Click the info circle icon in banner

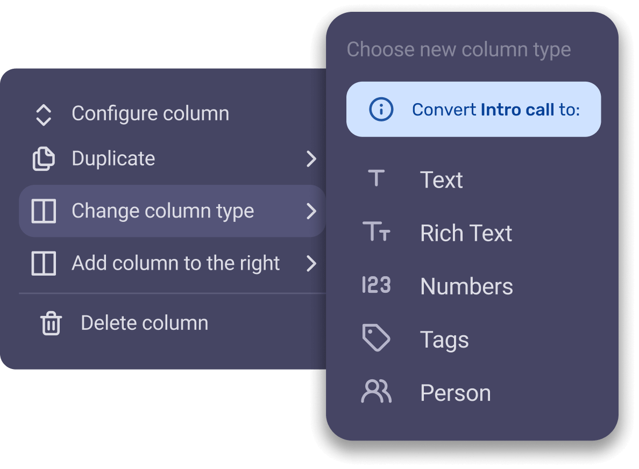coord(381,110)
